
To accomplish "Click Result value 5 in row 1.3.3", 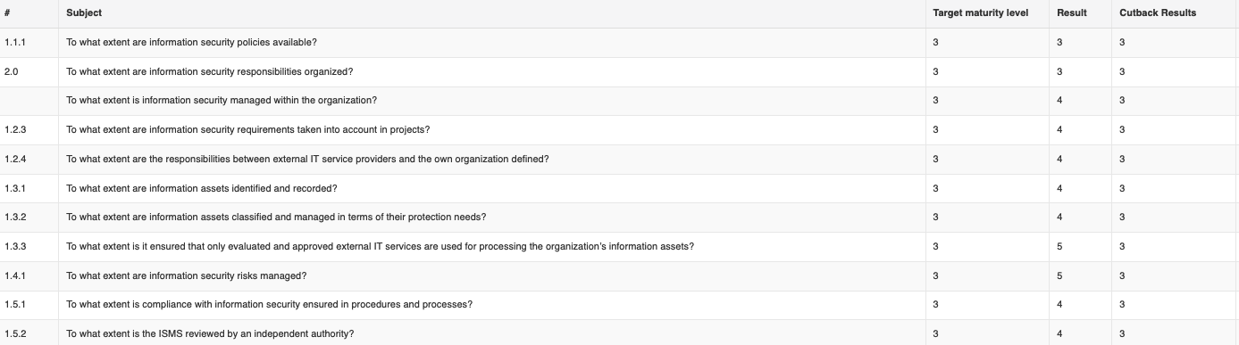I will point(1059,246).
